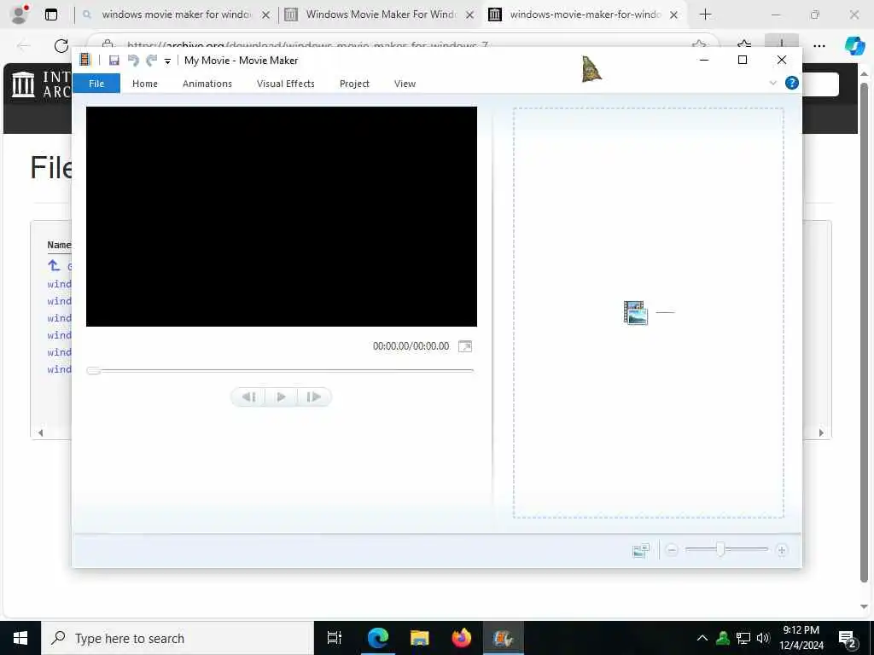874x655 pixels.
Task: Expand the ribbon with the chevron arrow
Action: tap(773, 83)
